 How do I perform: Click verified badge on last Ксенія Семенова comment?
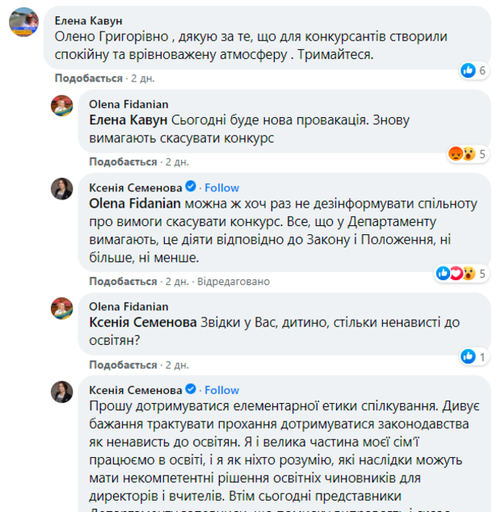pyautogui.click(x=192, y=389)
